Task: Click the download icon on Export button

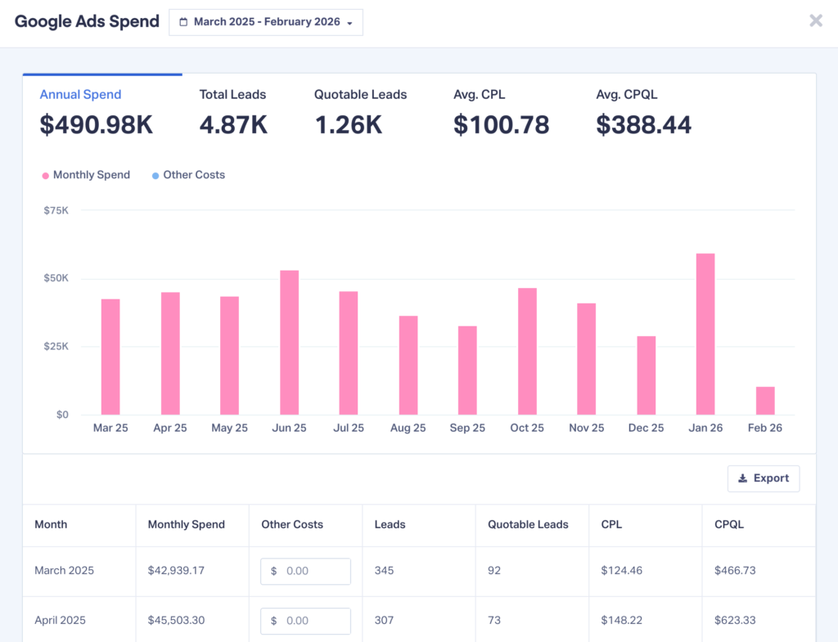Action: point(743,478)
